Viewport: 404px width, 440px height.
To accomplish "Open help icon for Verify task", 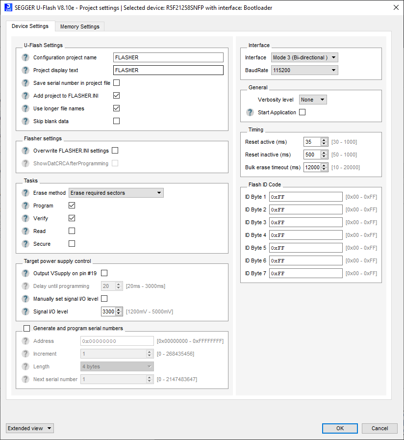I will coord(25,218).
